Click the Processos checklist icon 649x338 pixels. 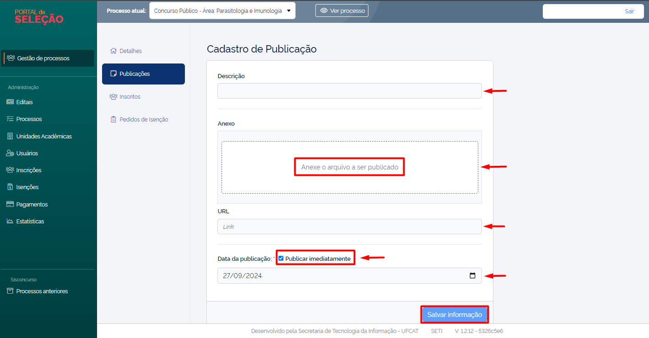[10, 119]
